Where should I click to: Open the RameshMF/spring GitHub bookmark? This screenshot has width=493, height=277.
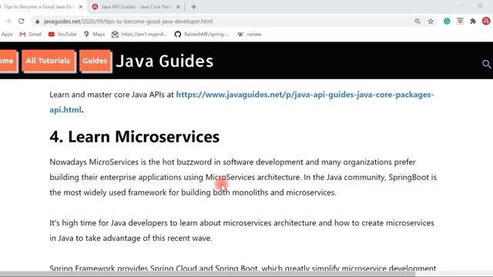[202, 34]
